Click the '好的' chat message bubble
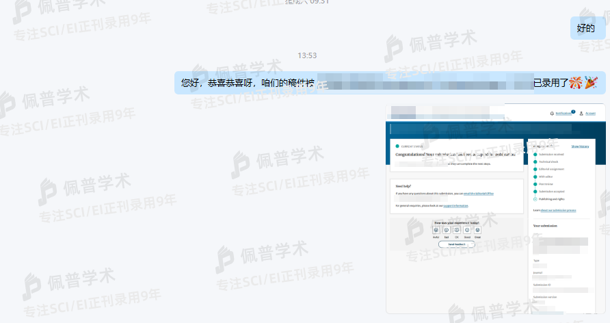Image resolution: width=610 pixels, height=323 pixels. 585,28
